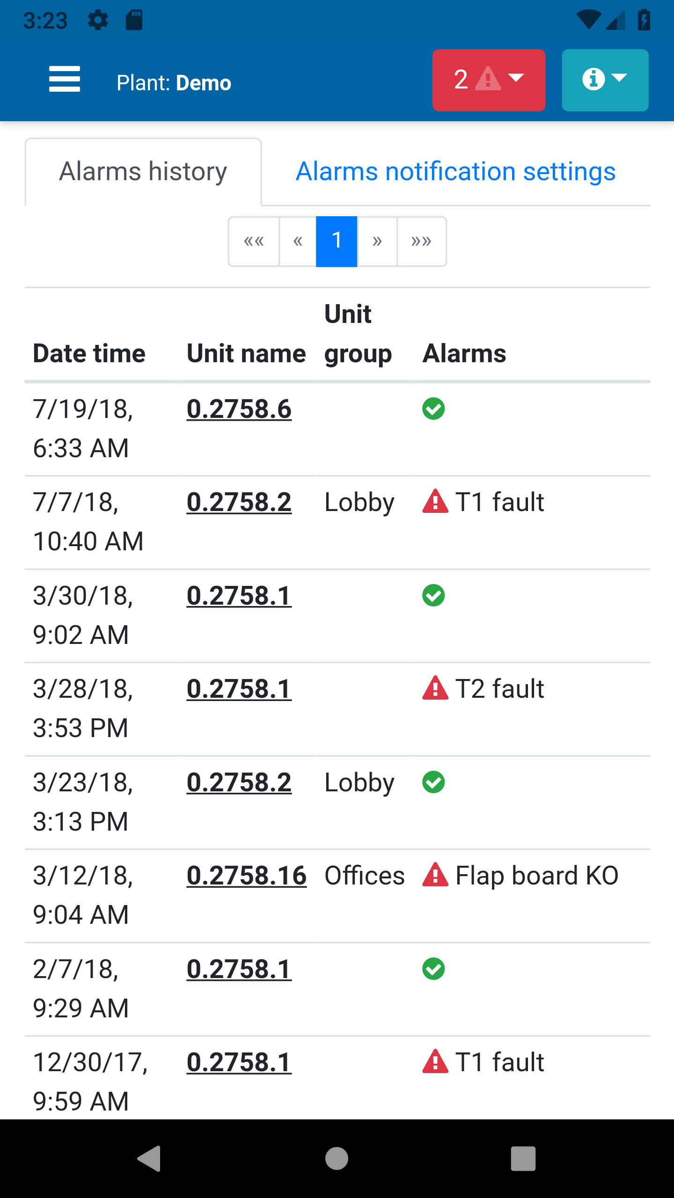Screen dimensions: 674x1198
Task: Expand the red active alarms dropdown
Action: pos(489,80)
